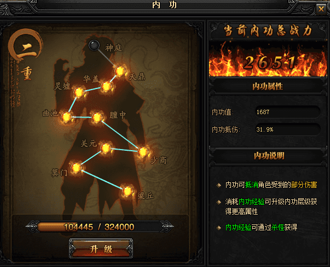Click the 二重 level emblem
The height and width of the screenshot is (267, 330).
(26, 55)
